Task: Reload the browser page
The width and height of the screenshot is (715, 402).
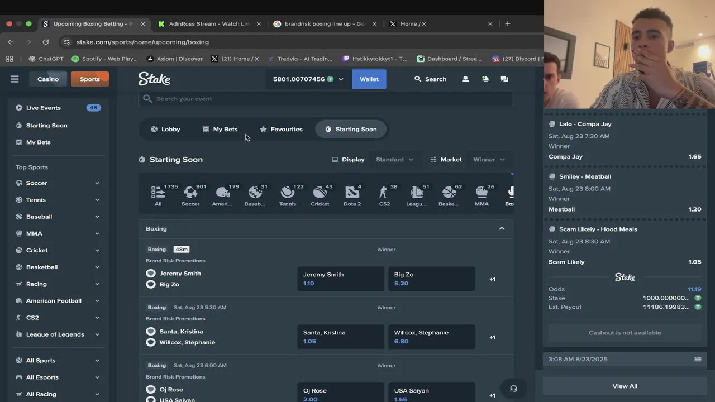Action: click(x=46, y=42)
